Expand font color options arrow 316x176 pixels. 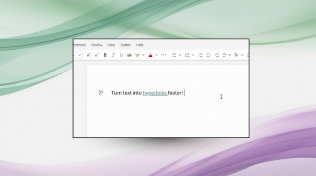(156, 55)
